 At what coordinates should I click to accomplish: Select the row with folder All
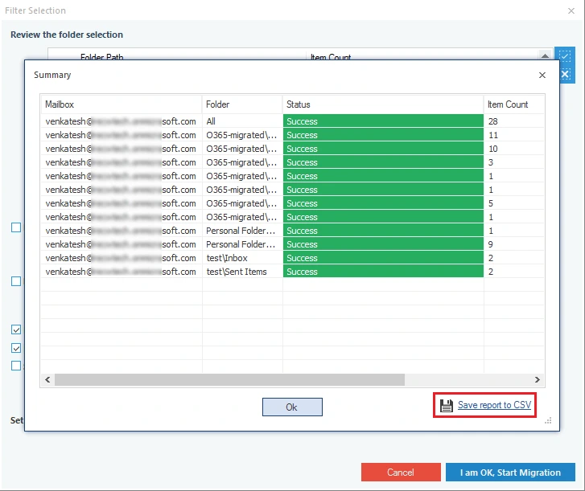click(292, 121)
